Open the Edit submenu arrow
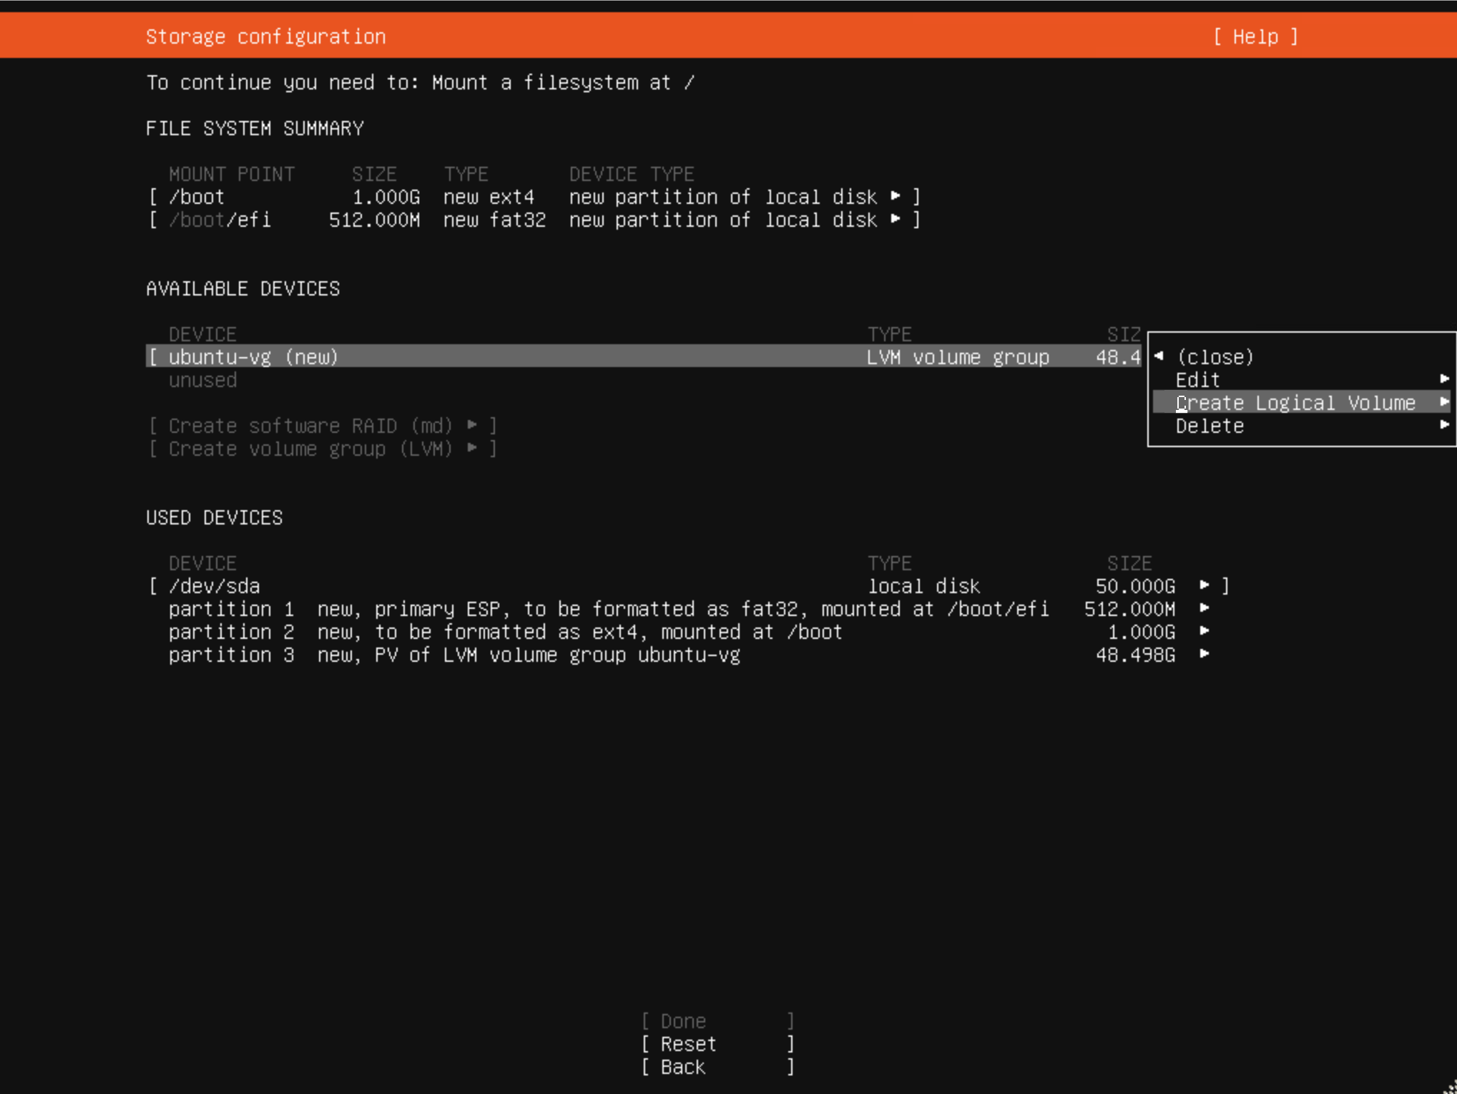 tap(1445, 379)
